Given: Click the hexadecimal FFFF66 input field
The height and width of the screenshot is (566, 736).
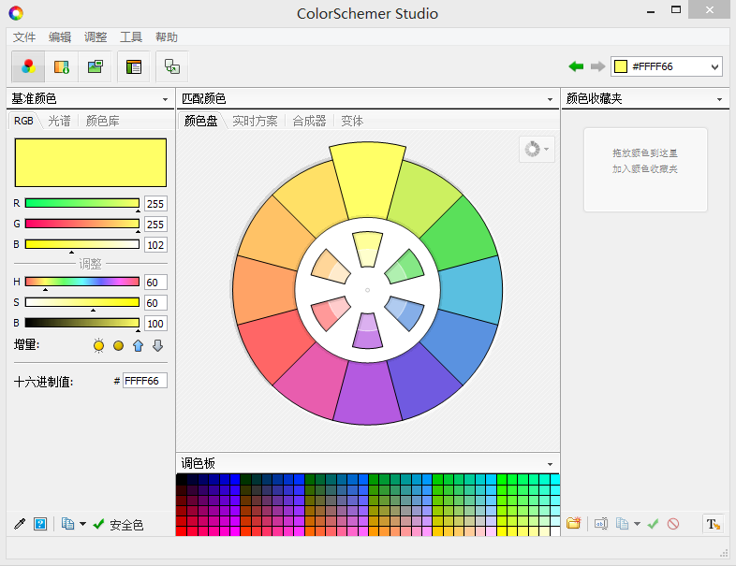Looking at the screenshot, I should point(144,381).
